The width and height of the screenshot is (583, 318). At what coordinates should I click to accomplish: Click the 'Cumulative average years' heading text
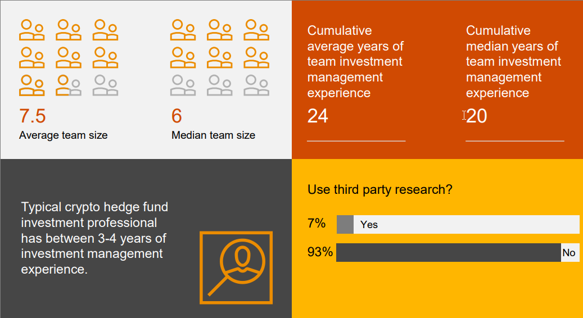click(x=355, y=61)
